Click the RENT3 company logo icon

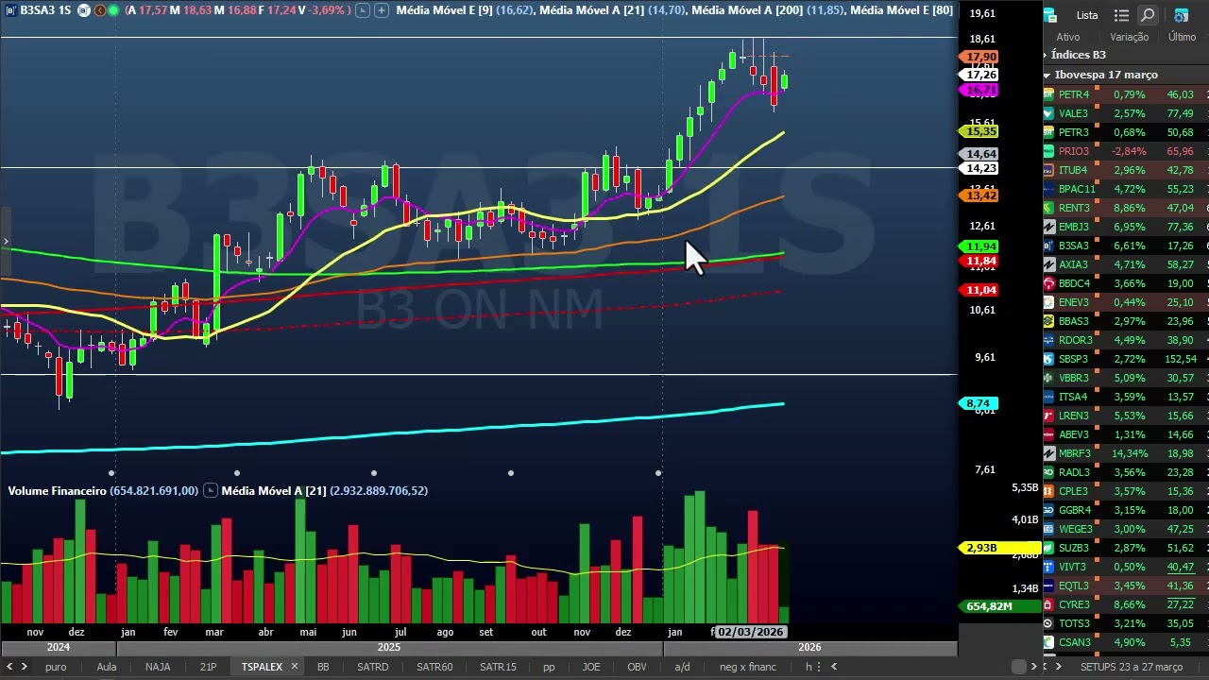1048,208
